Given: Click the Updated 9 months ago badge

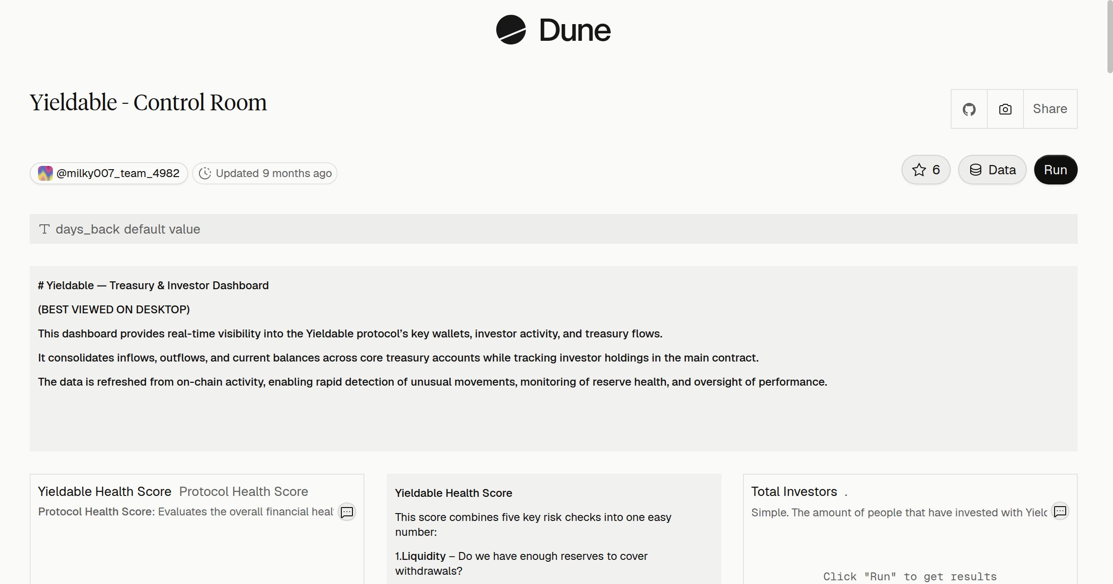Looking at the screenshot, I should 265,173.
